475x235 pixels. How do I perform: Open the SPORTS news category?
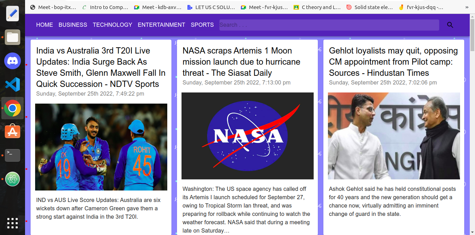pyautogui.click(x=202, y=25)
